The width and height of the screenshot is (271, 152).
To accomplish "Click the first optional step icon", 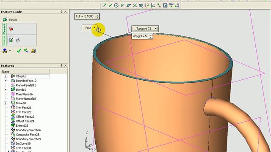I will (11, 41).
